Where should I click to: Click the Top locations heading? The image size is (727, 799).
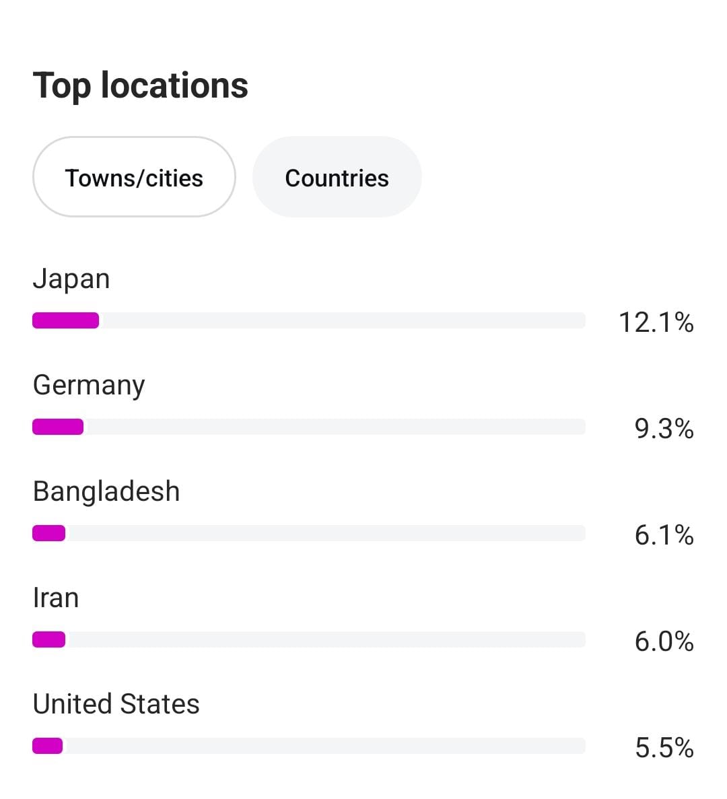tap(141, 85)
